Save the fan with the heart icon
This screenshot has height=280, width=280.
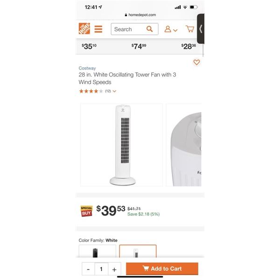(196, 62)
